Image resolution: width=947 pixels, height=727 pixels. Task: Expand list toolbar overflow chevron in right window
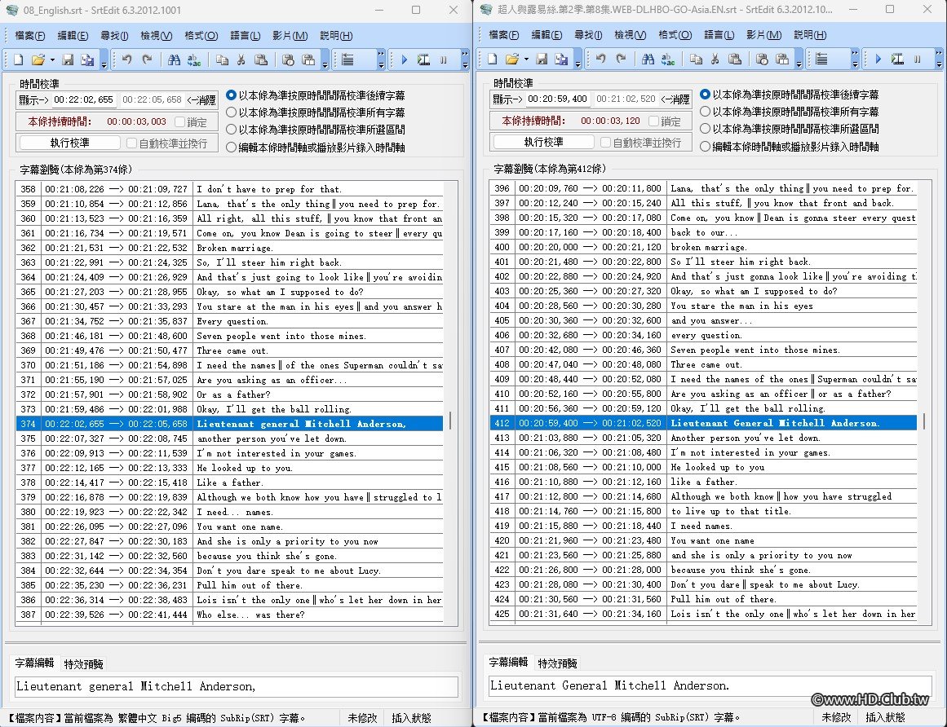point(855,59)
